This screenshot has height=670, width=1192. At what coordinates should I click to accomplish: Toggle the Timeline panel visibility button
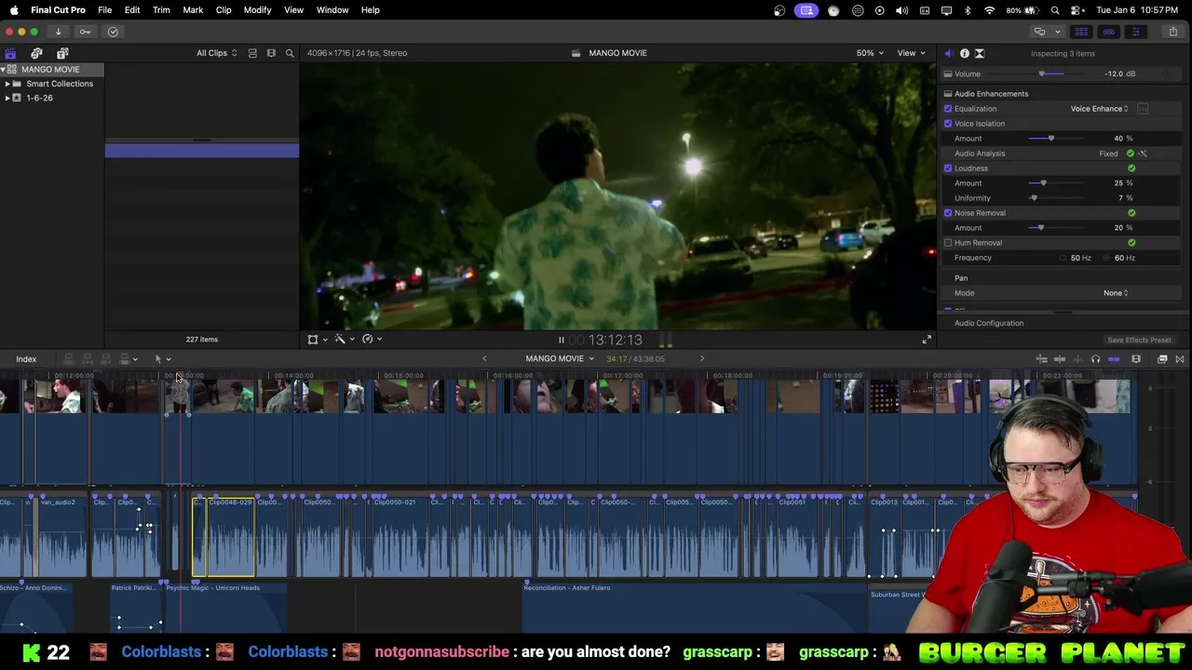coord(1108,32)
